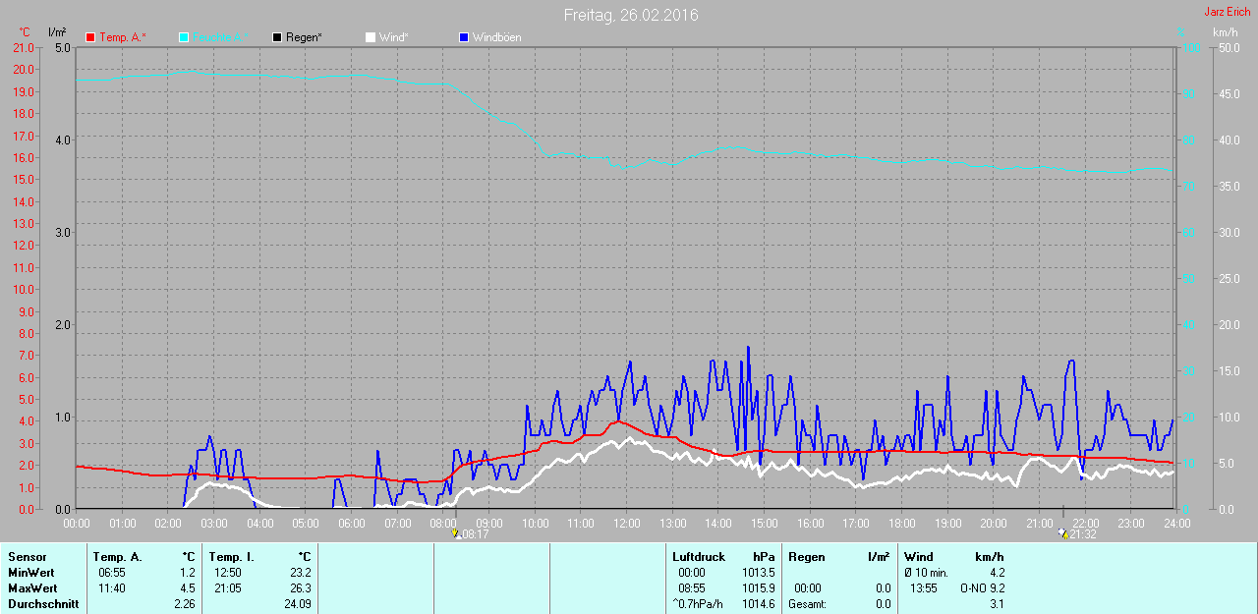1258x614 pixels.
Task: Click the 'Sensor' row header
Action: click(27, 557)
